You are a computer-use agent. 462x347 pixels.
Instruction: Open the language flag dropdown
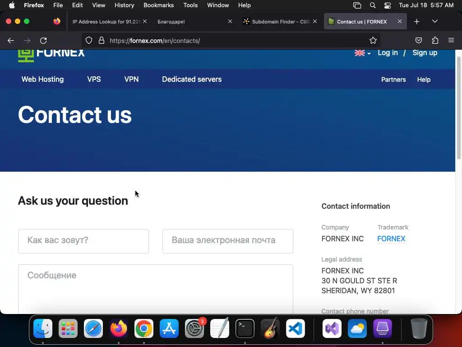[x=362, y=53]
